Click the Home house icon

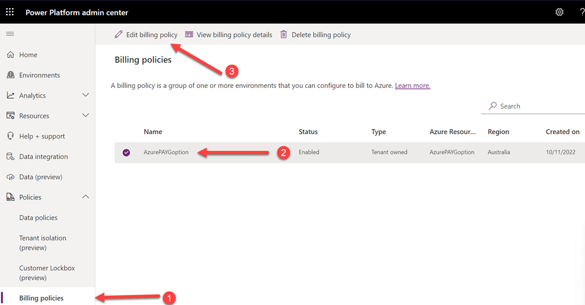coord(10,55)
